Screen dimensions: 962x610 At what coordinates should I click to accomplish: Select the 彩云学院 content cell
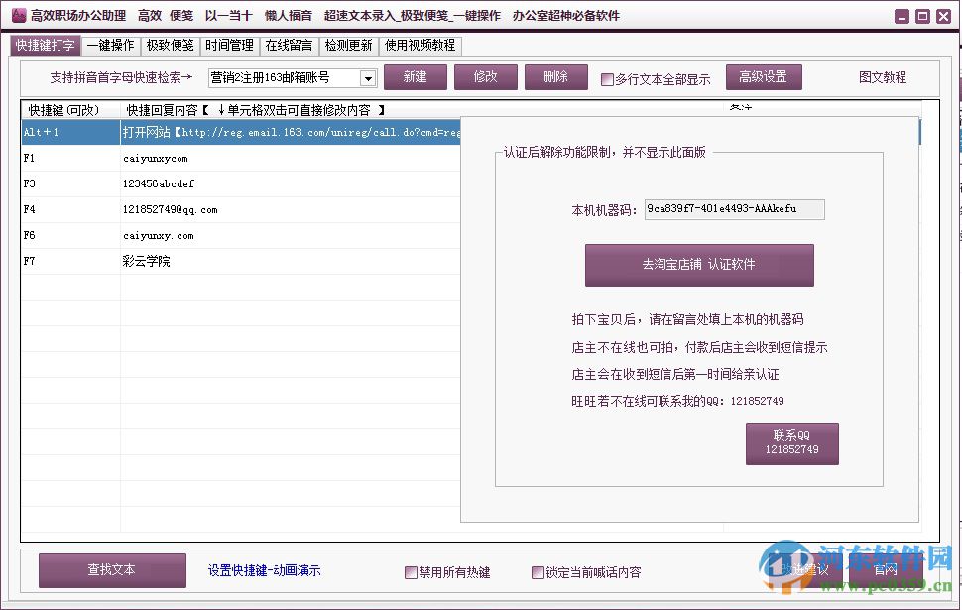pyautogui.click(x=291, y=262)
